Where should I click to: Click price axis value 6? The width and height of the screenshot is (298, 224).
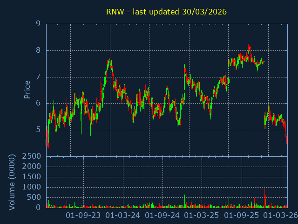coord(38,103)
